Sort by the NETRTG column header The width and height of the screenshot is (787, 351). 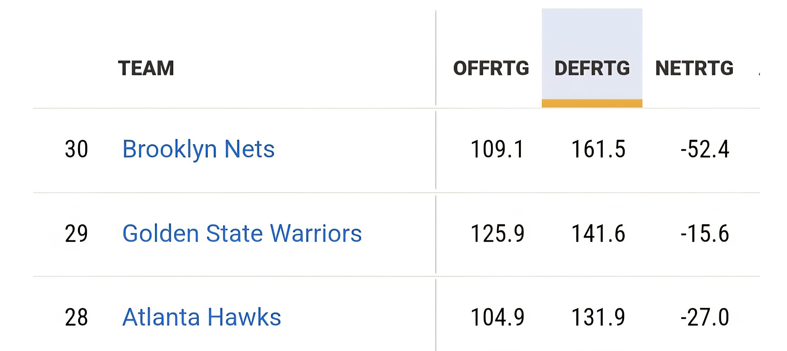694,68
